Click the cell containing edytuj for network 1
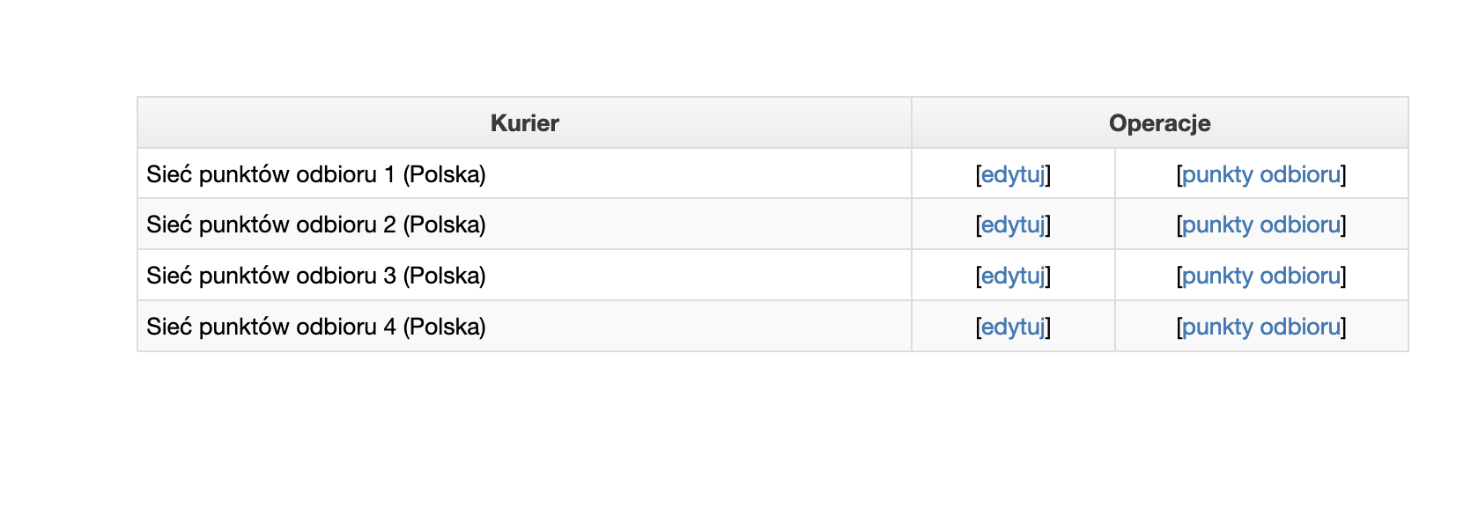 1013,173
